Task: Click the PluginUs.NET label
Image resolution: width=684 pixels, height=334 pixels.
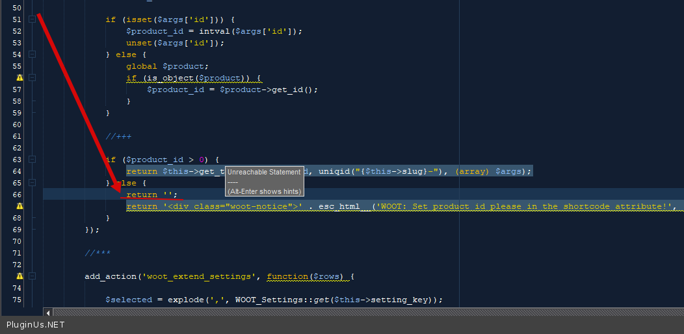Action: pos(36,324)
